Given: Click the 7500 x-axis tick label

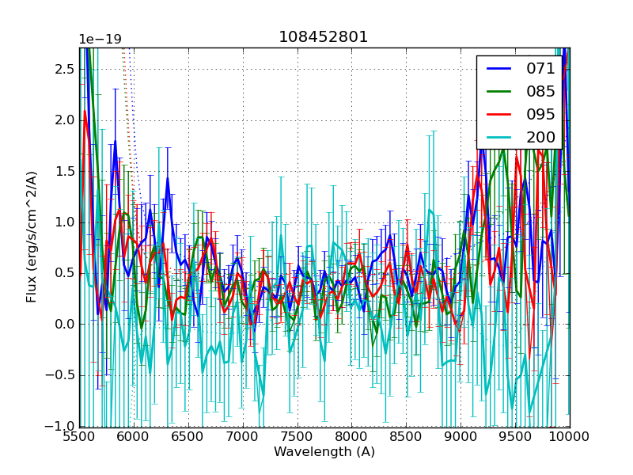Looking at the screenshot, I should [x=298, y=436].
